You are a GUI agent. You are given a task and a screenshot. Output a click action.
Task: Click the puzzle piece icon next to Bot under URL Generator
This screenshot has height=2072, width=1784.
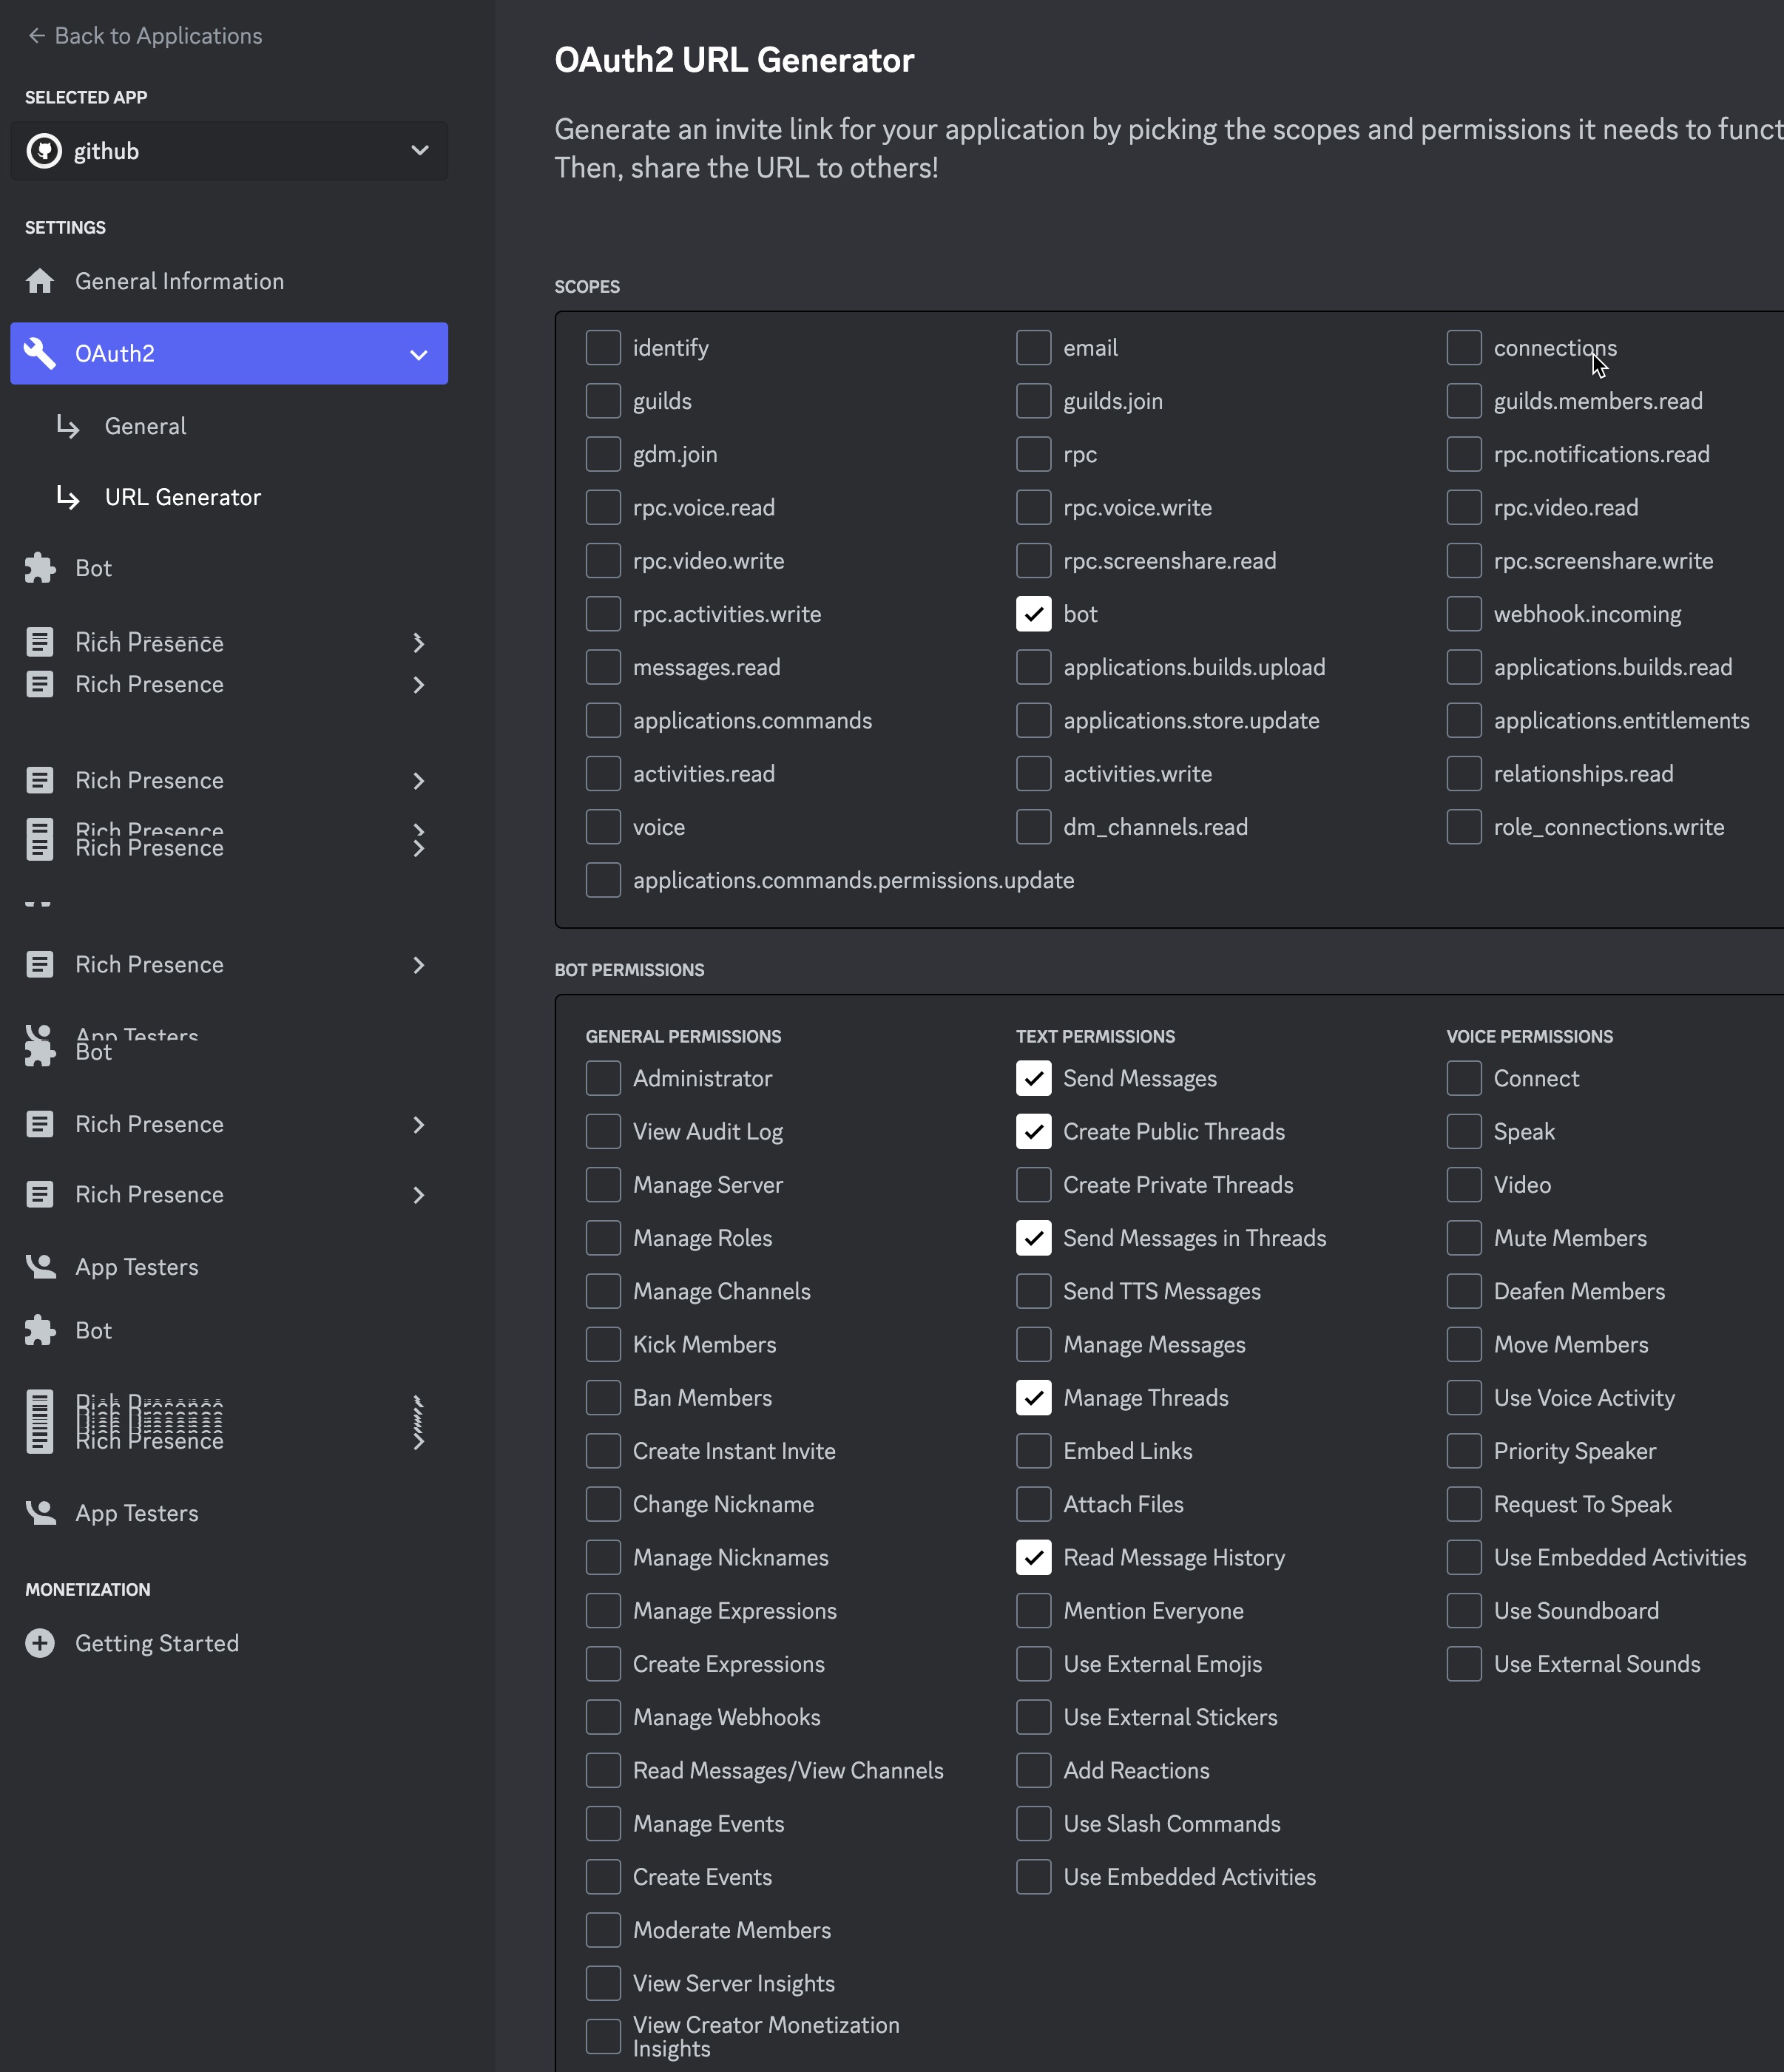[40, 568]
